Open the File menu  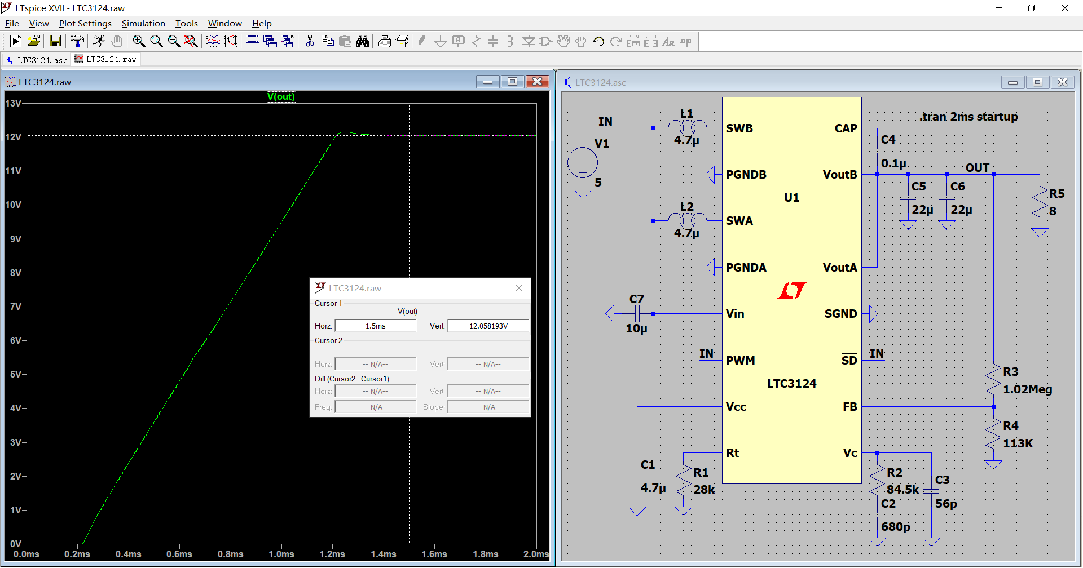12,23
